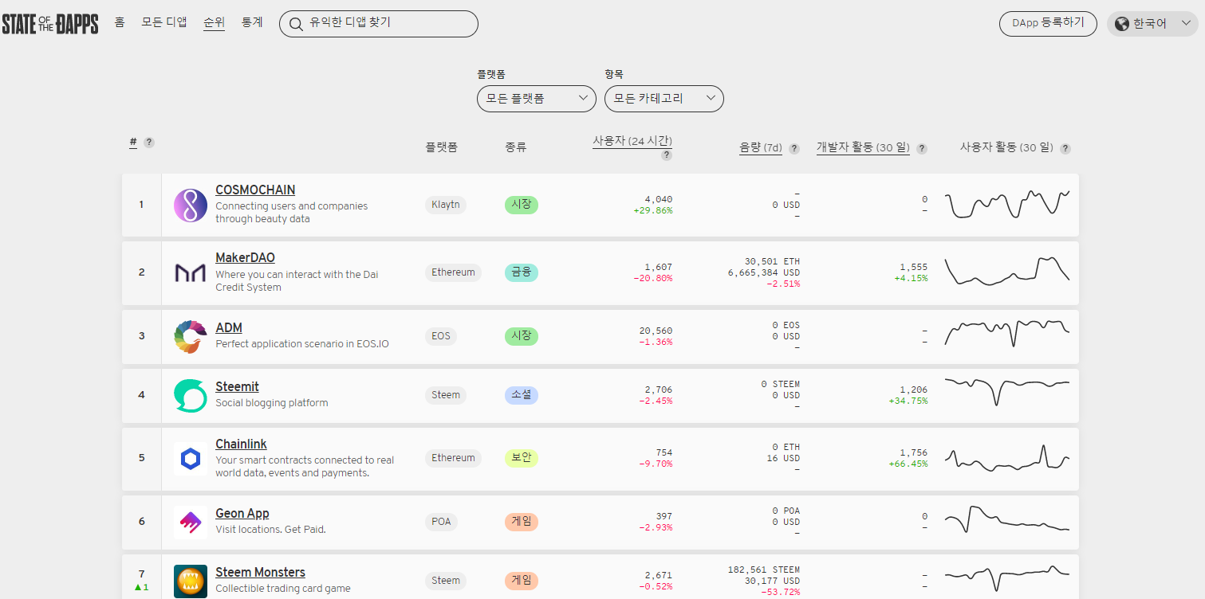The height and width of the screenshot is (599, 1205).
Task: Go to the 홈 menu item
Action: coord(120,22)
